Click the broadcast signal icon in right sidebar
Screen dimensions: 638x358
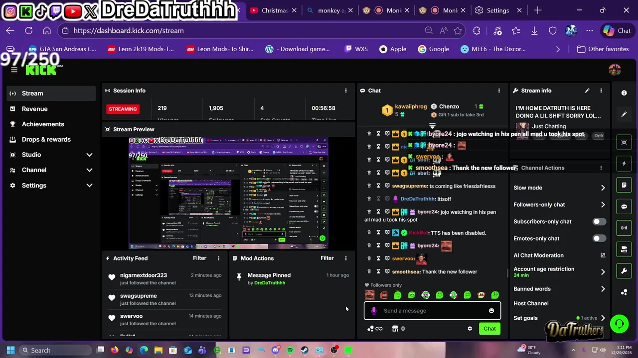pyautogui.click(x=624, y=228)
